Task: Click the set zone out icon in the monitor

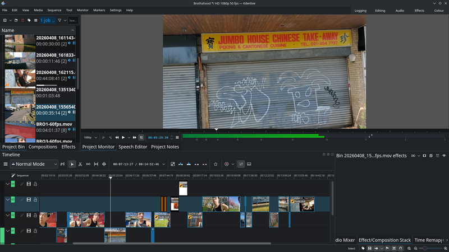Action: click(110, 138)
